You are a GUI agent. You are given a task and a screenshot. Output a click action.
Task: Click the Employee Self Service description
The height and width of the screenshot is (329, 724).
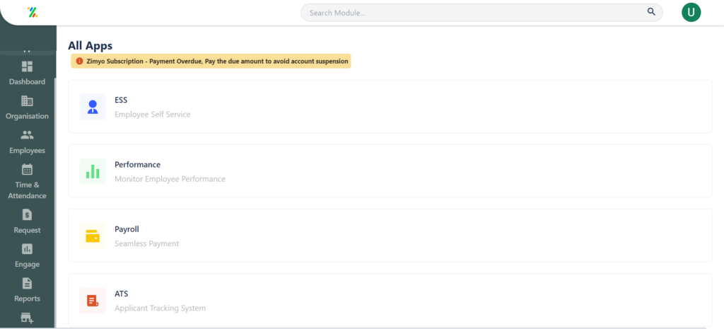[x=153, y=114]
